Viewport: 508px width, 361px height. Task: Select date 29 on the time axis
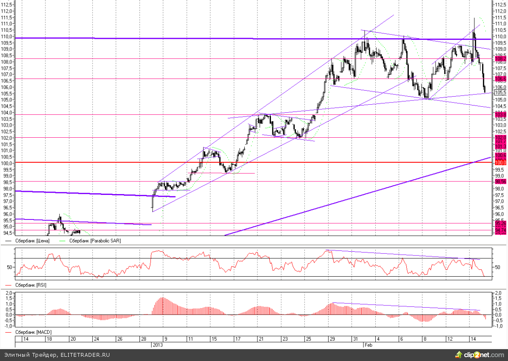pos(332,339)
